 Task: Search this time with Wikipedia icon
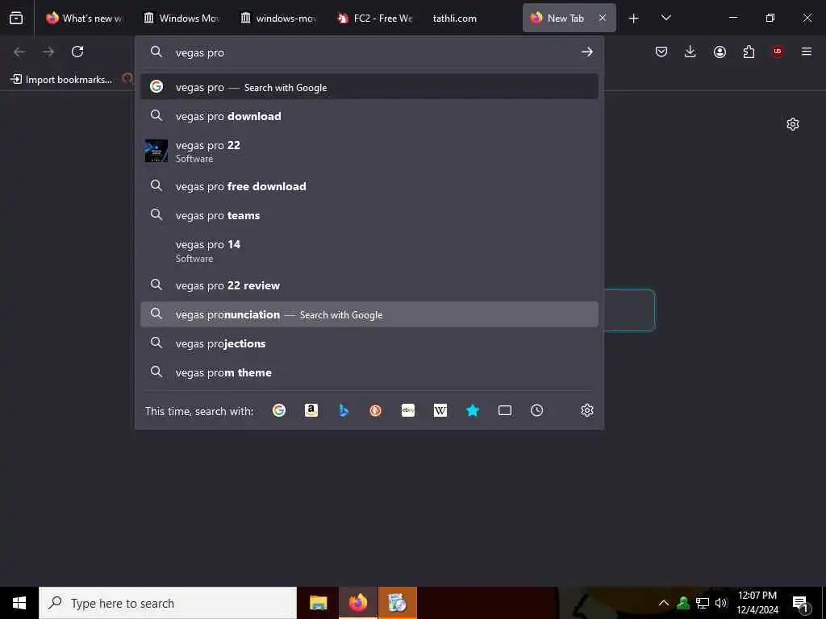[x=440, y=410]
